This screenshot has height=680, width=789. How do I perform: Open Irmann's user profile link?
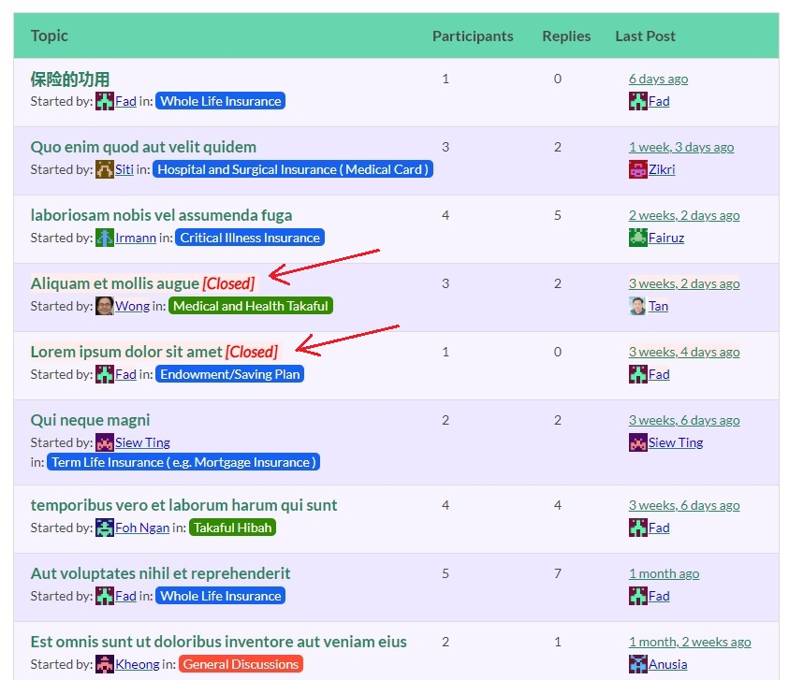click(136, 238)
